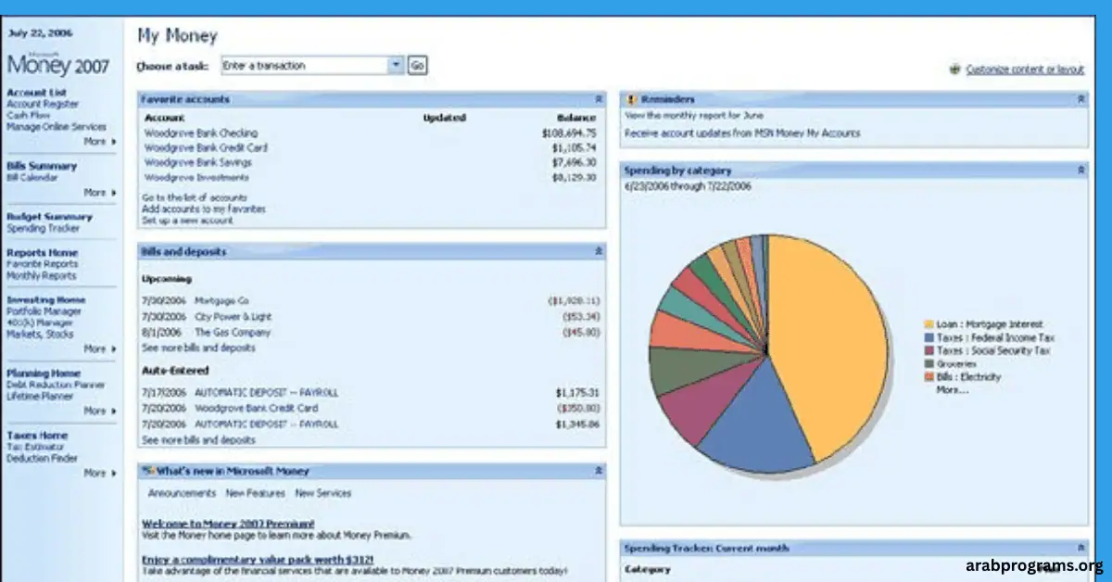Viewport: 1112px width, 582px height.
Task: Collapse the Favorite accounts panel
Action: [599, 98]
